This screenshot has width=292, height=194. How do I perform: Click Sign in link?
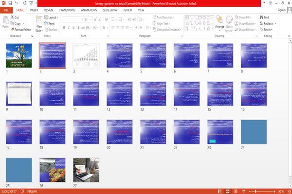pyautogui.click(x=281, y=10)
